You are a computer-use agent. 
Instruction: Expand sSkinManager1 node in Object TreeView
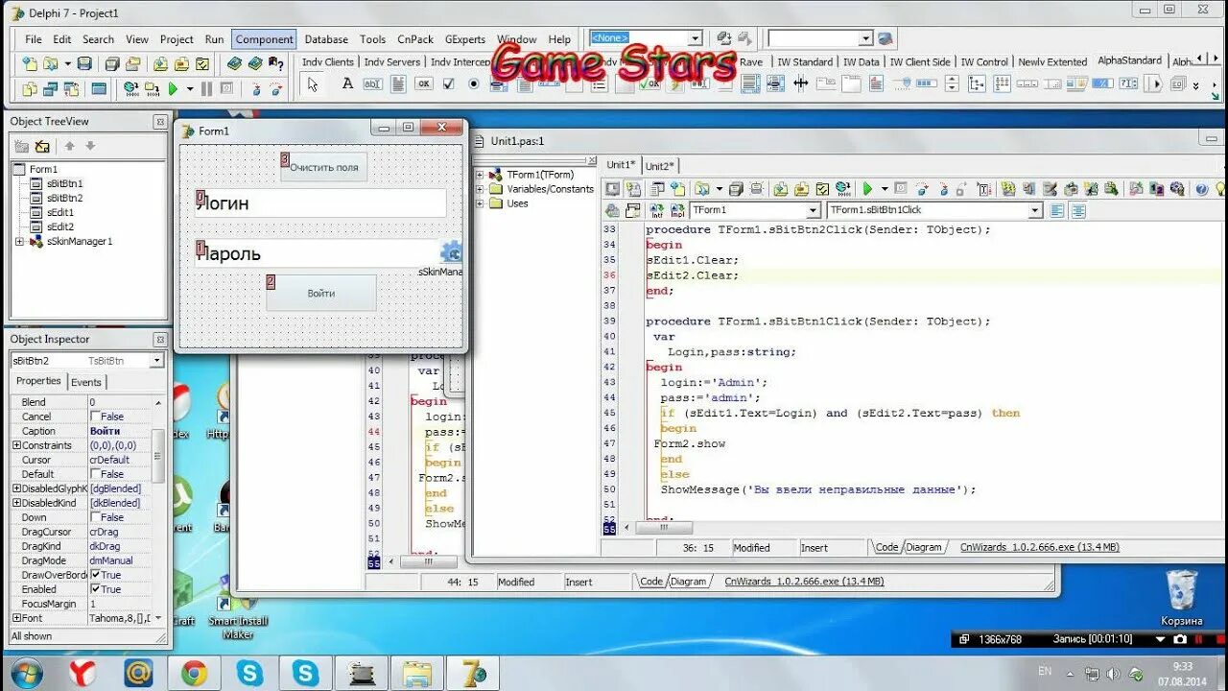tap(19, 242)
